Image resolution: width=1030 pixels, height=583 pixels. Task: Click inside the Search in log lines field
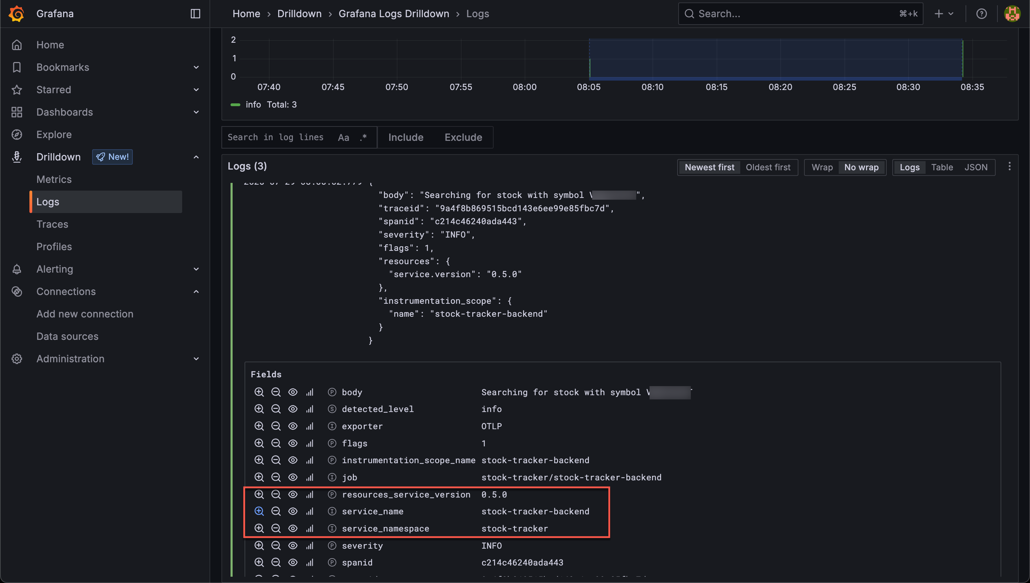point(275,137)
